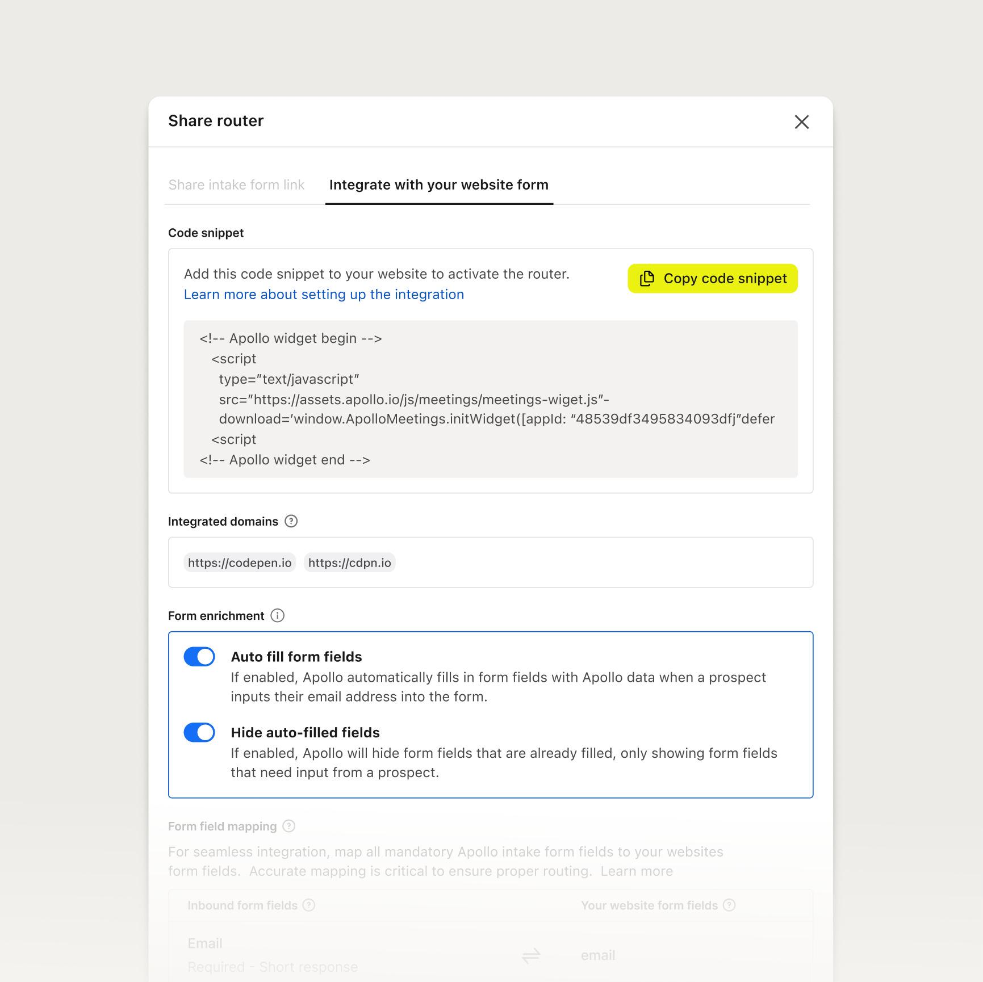Click the Form enrichment info icon
This screenshot has height=982, width=983.
[277, 616]
